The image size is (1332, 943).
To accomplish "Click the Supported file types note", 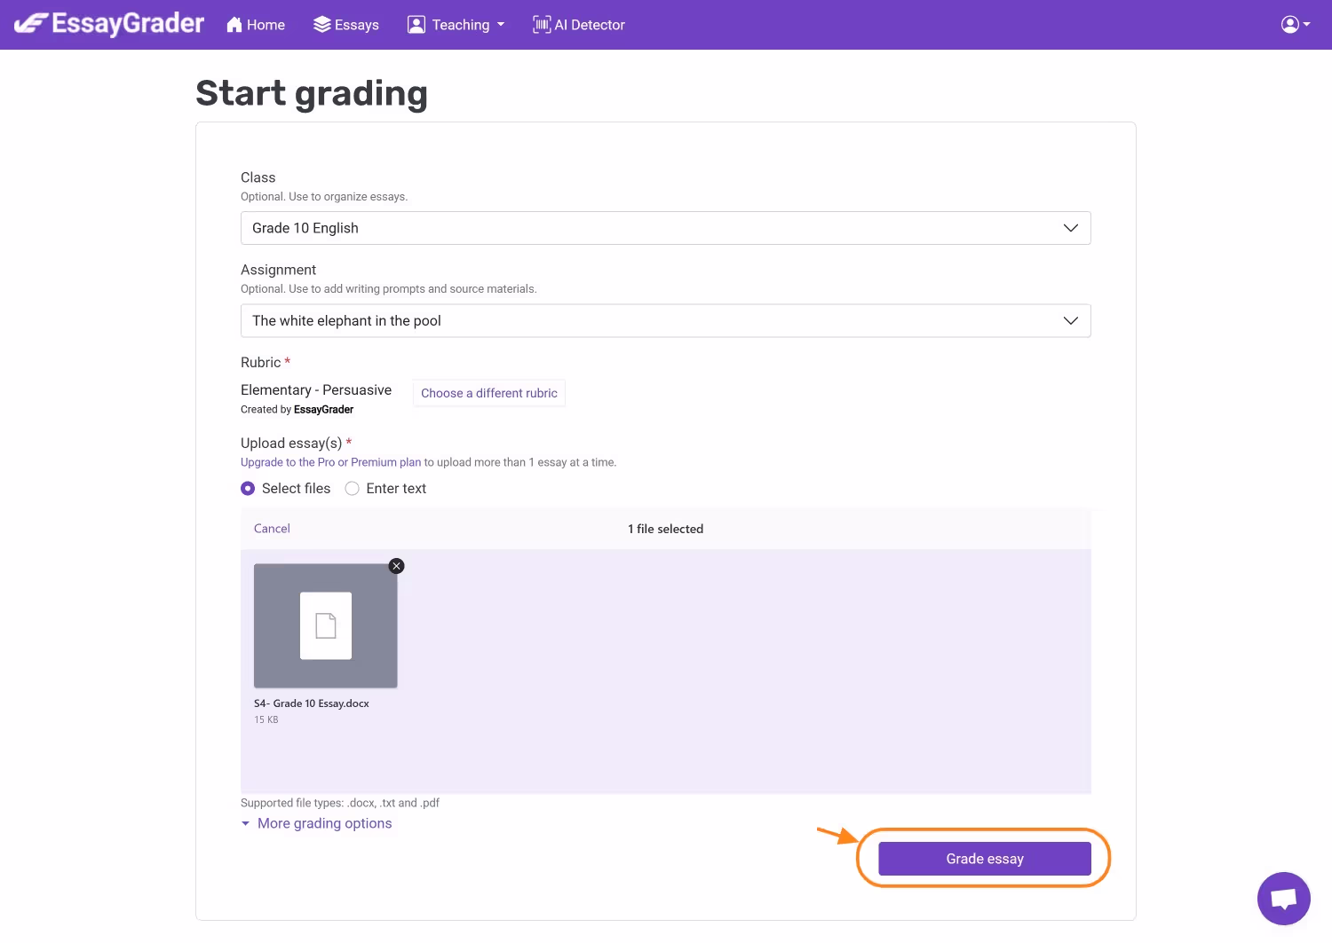I will pos(340,803).
